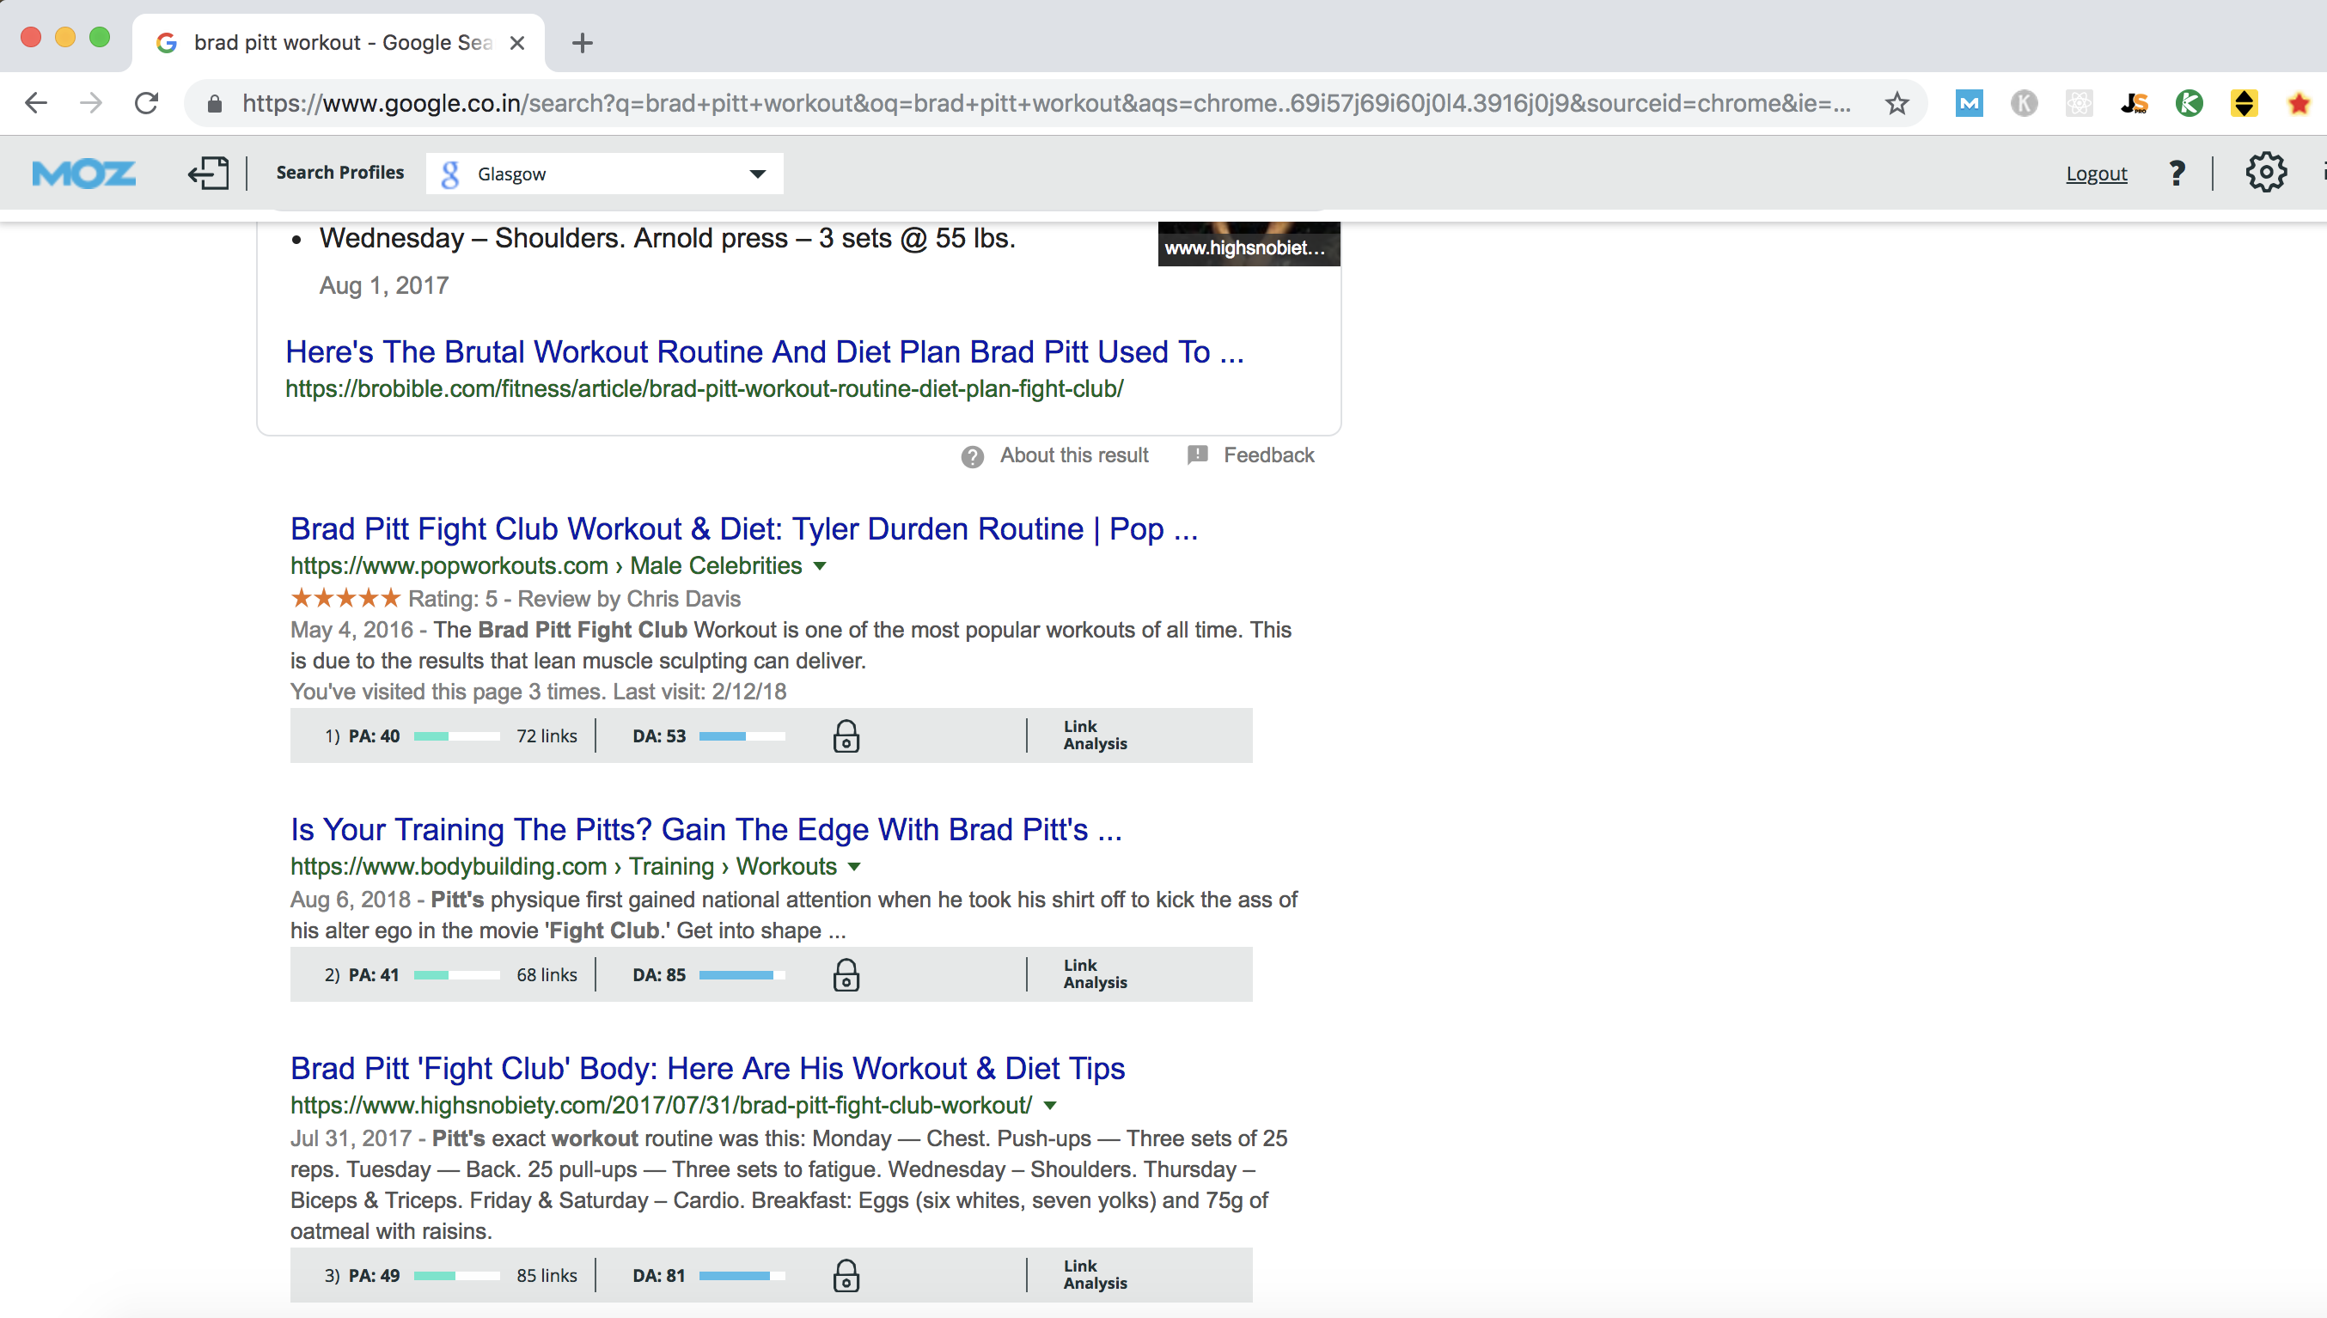Click the https://www.popworkouts.com green URL
Viewport: 2327px width, 1318px height.
[449, 565]
